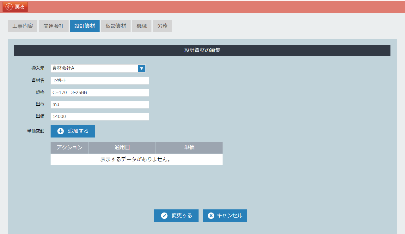405x234 pixels.
Task: Click the 資材名 input field
Action: coord(100,81)
